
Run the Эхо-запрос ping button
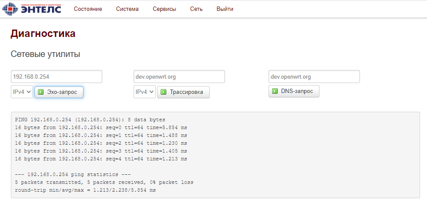pyautogui.click(x=59, y=92)
